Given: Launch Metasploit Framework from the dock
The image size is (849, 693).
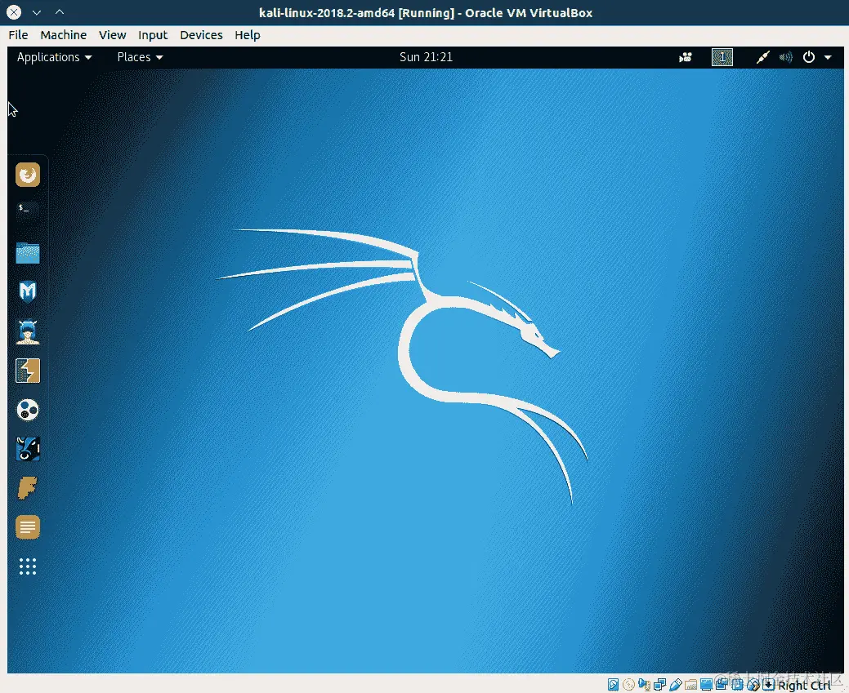Looking at the screenshot, I should pos(28,291).
